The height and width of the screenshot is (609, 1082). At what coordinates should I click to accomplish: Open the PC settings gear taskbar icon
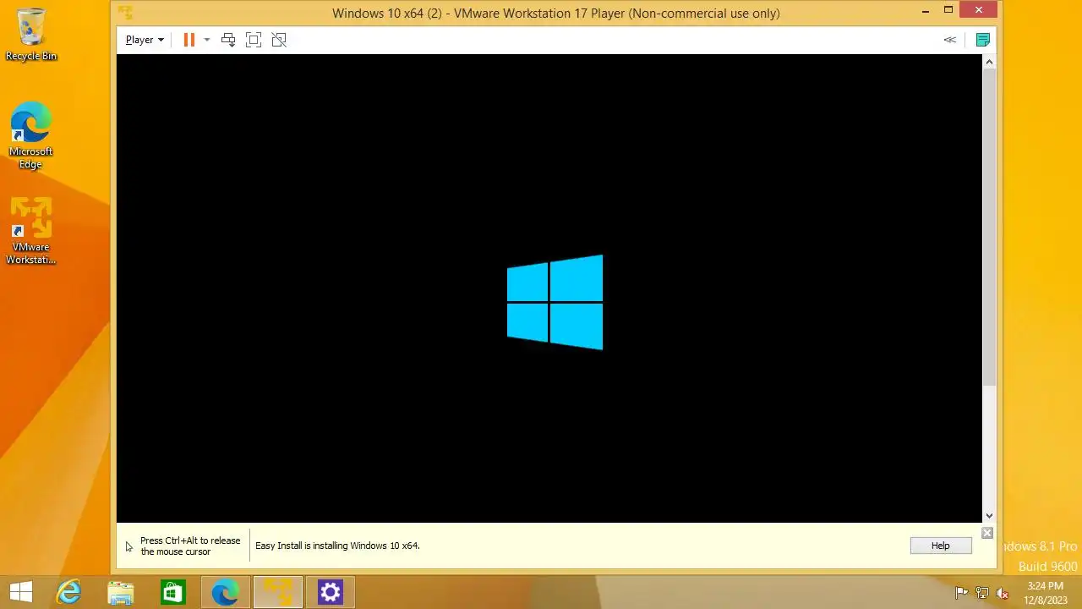coord(331,592)
